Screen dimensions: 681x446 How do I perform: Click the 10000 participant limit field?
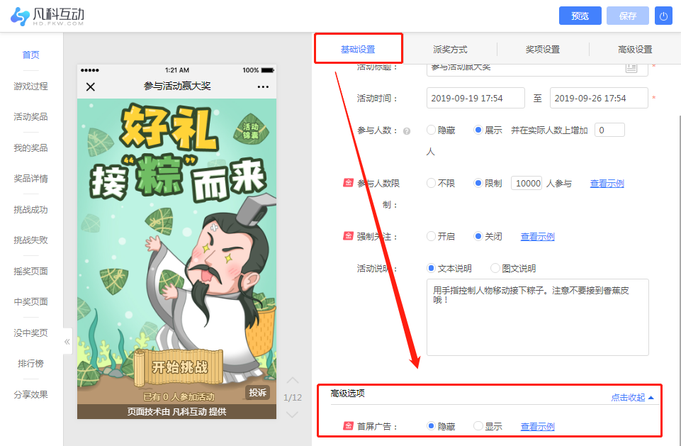click(x=527, y=183)
